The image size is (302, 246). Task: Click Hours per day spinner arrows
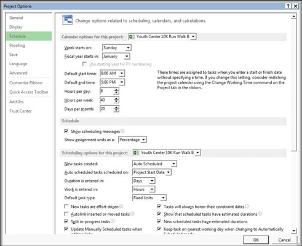(x=116, y=91)
